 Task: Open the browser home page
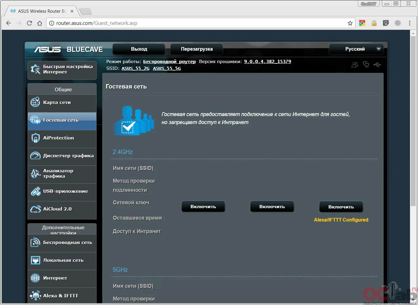40,23
